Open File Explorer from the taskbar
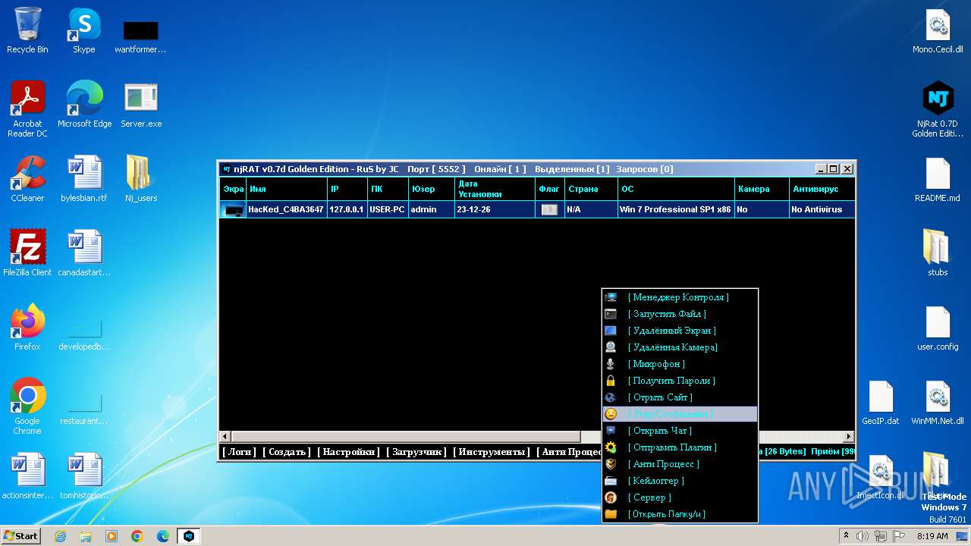Viewport: 971px width, 546px height. [86, 536]
